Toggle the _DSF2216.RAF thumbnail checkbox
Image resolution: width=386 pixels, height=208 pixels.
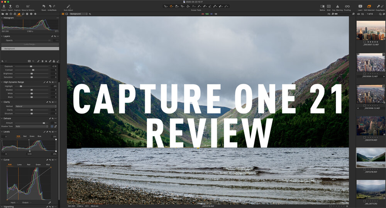pos(365,169)
